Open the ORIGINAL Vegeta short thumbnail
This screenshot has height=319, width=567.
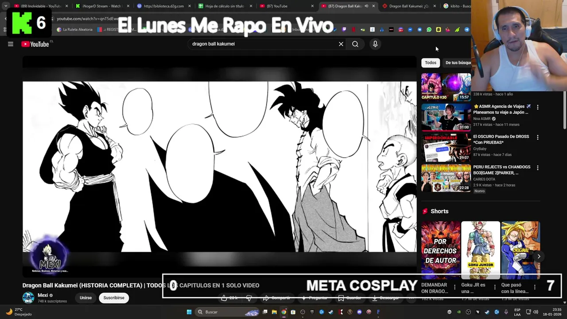pyautogui.click(x=520, y=250)
